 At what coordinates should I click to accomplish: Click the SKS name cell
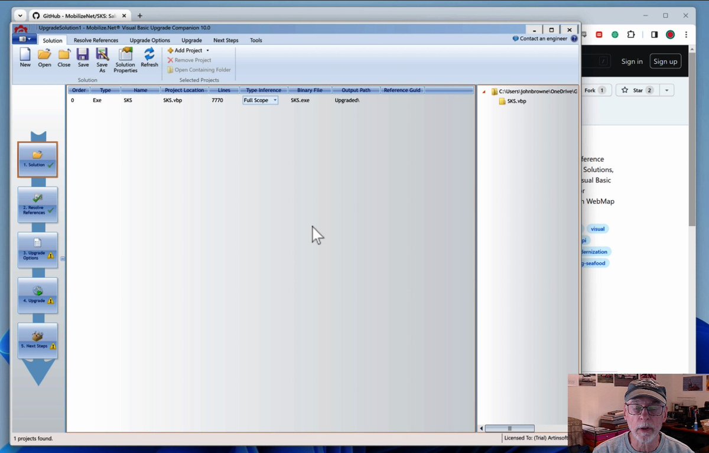(128, 100)
